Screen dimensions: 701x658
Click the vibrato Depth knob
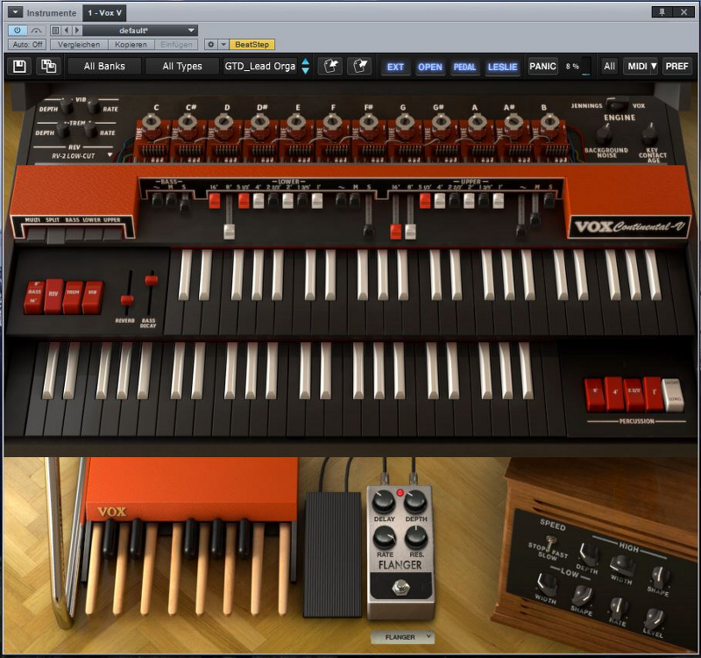coord(67,106)
